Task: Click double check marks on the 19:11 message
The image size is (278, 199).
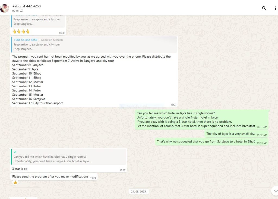Action: (x=265, y=127)
